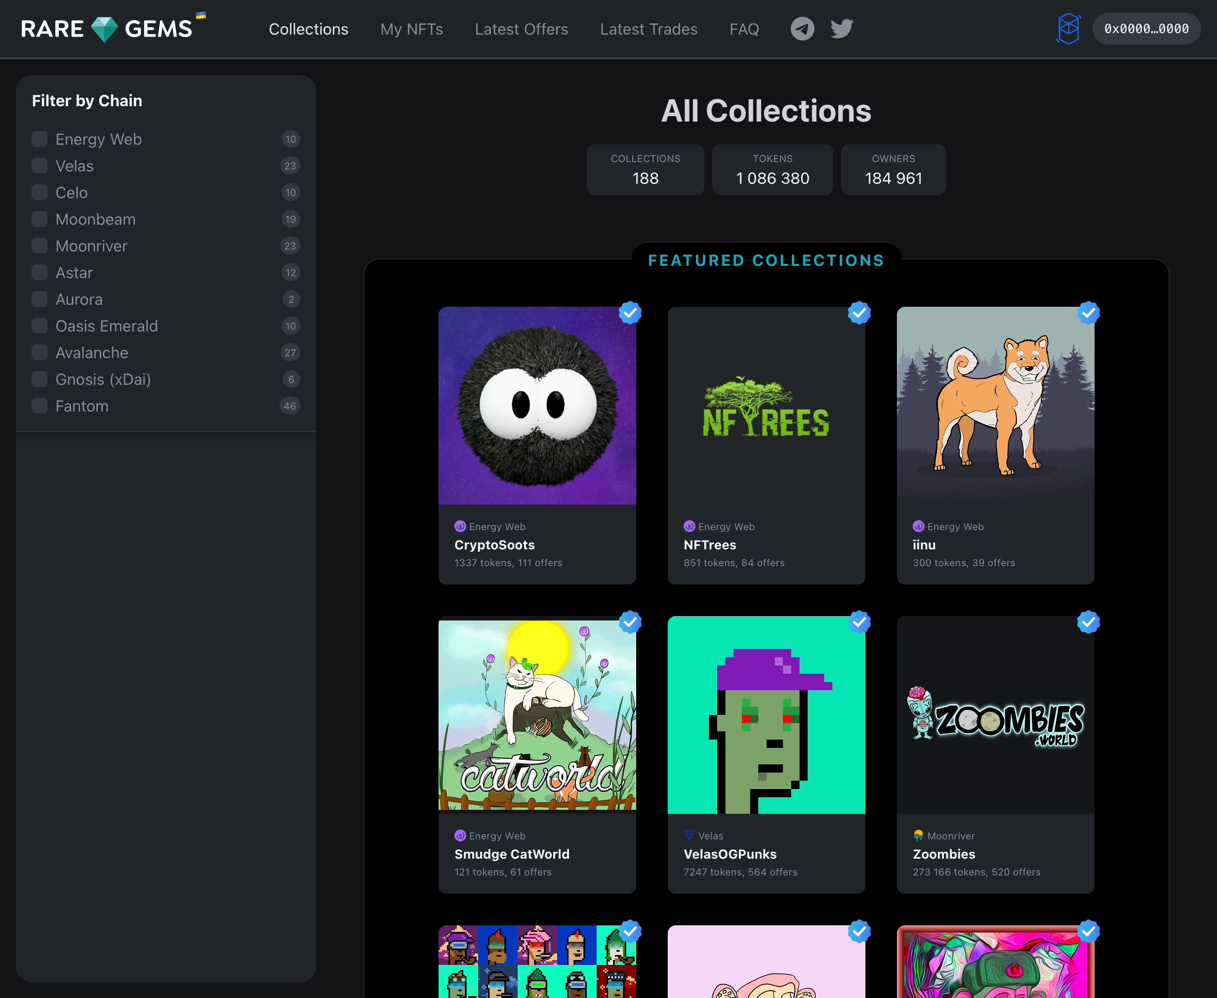Click Velas chain icon on VelasOGPunks card
Screen dimensions: 1217x998
[x=690, y=835]
